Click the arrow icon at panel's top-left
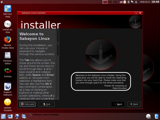Image resolution: width=160 pixels, height=120 pixels. (x=2, y=2)
